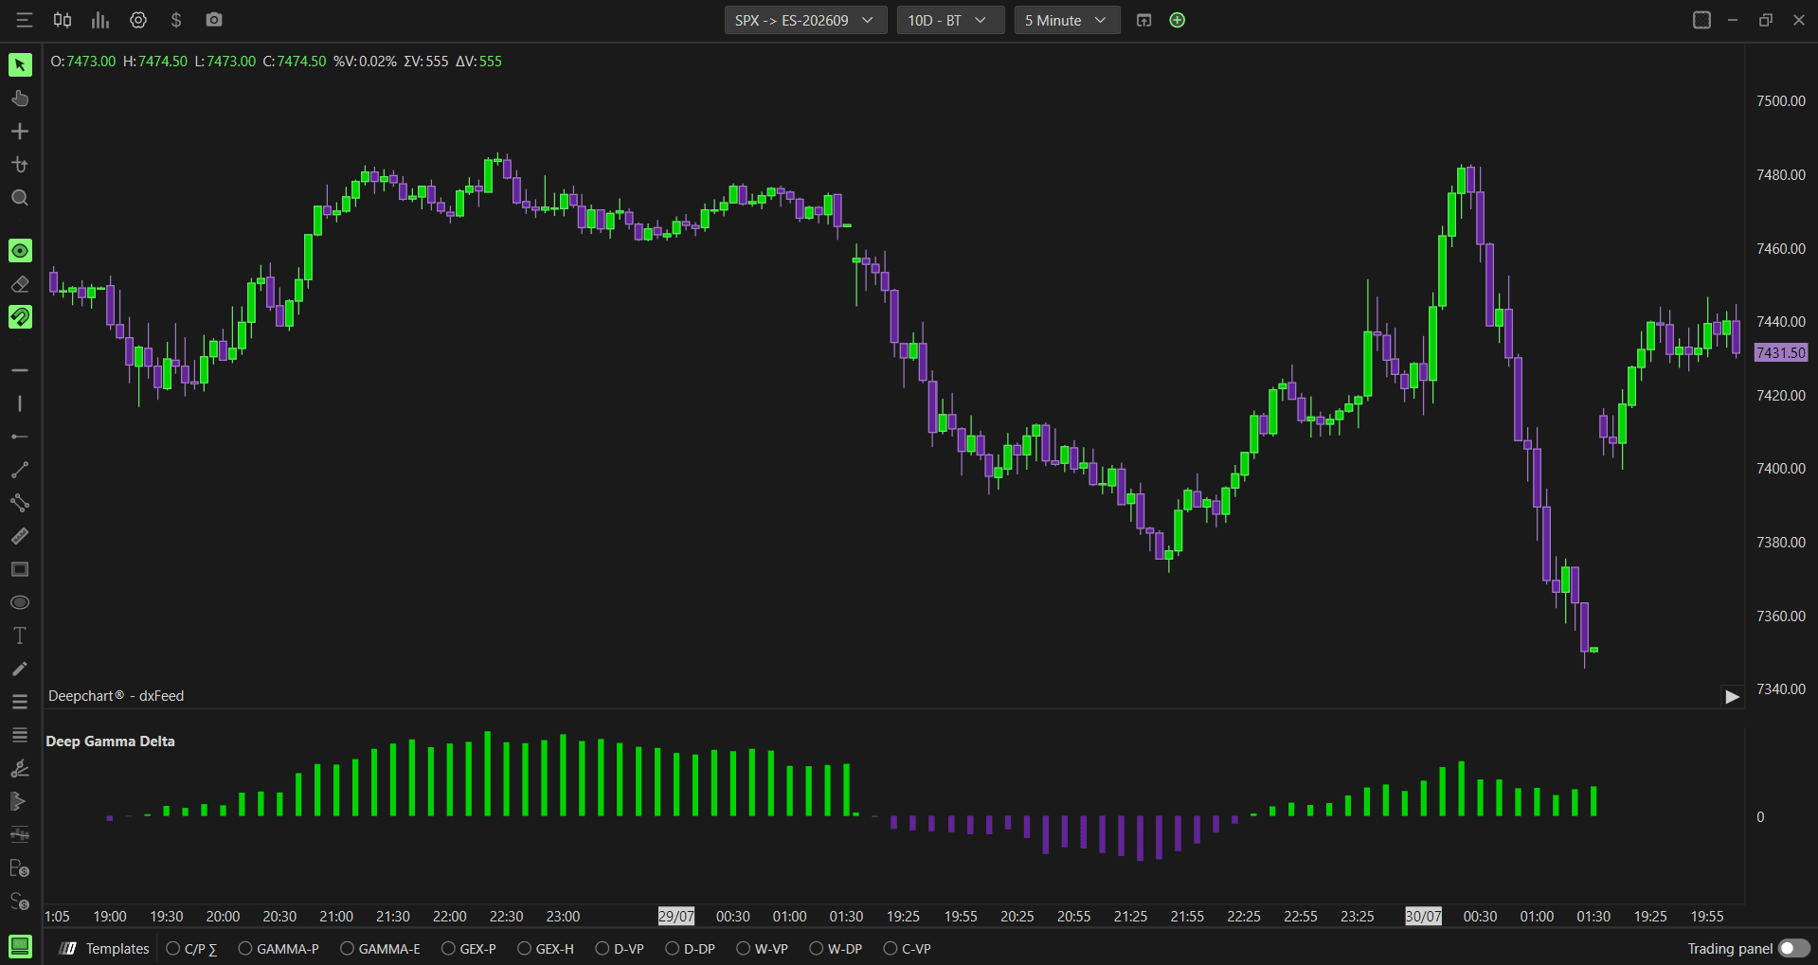
Task: Click the 29/07 date marker
Action: point(676,916)
